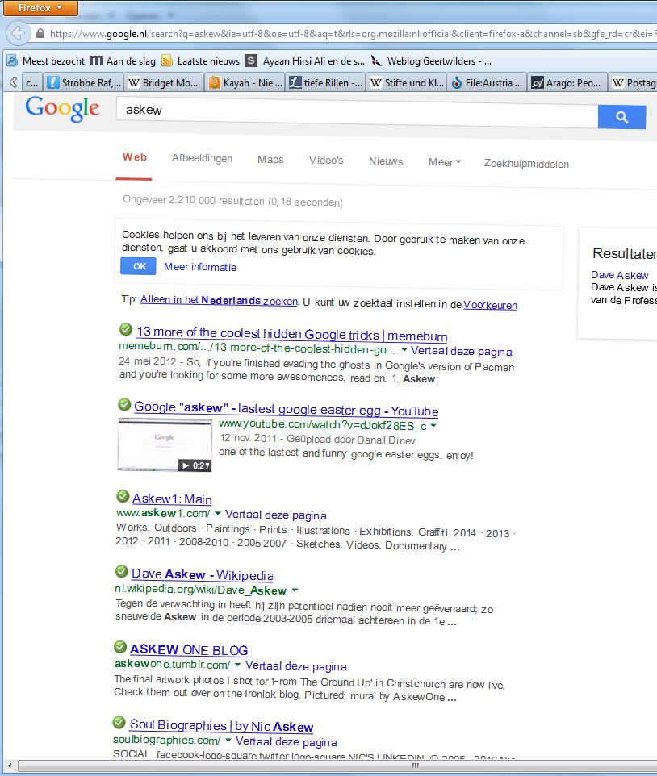Select the Web search tab
The image size is (657, 776).
(134, 157)
